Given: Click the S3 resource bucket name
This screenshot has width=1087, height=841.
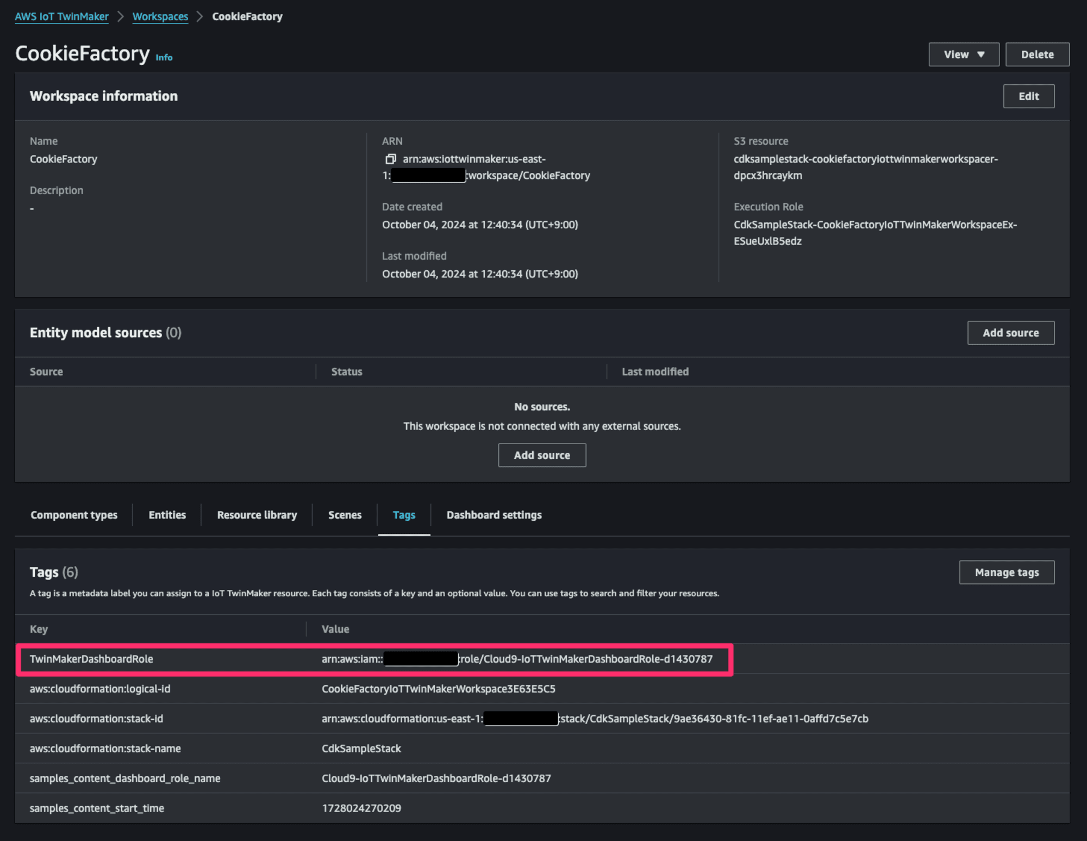Looking at the screenshot, I should [x=865, y=167].
